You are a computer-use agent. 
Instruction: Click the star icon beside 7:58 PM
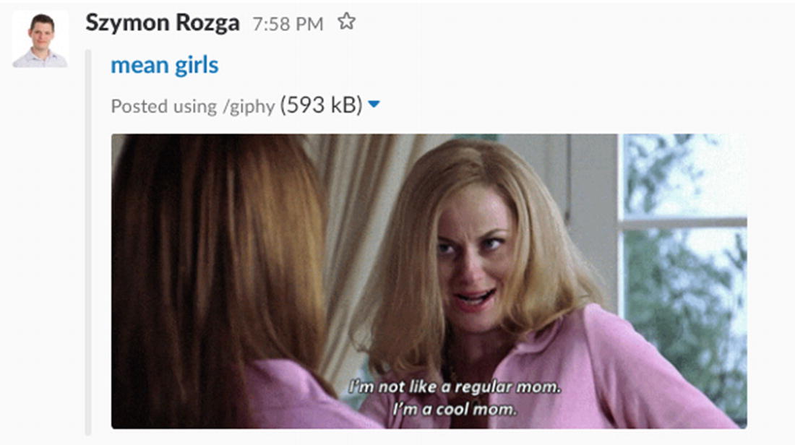coord(347,22)
